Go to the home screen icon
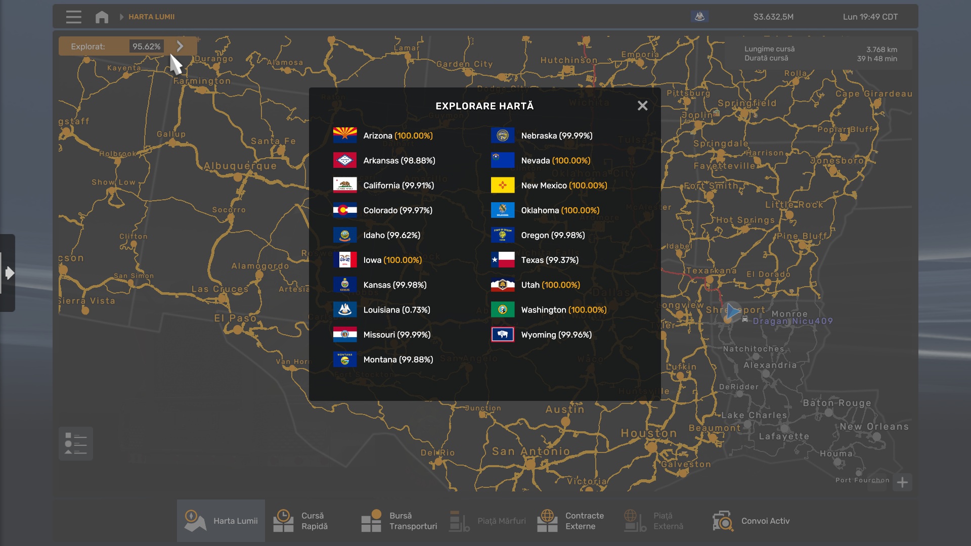971x546 pixels. click(x=102, y=17)
